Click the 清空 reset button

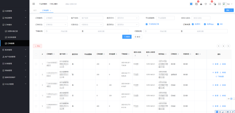[x=137, y=37]
